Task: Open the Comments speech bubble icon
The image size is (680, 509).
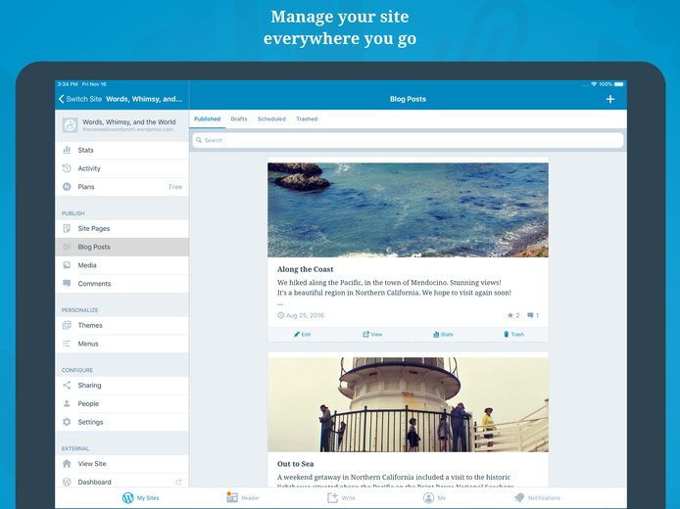Action: coord(67,283)
